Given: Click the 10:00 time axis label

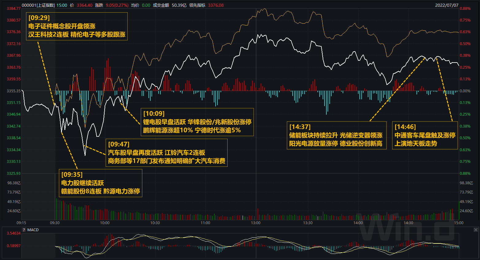Looking at the screenshot, I should coord(105,223).
